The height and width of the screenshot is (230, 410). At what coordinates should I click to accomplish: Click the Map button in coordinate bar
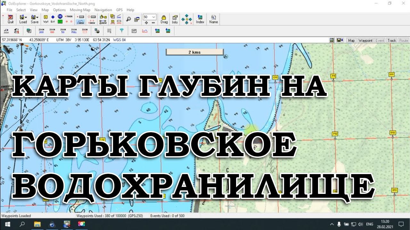(351, 41)
